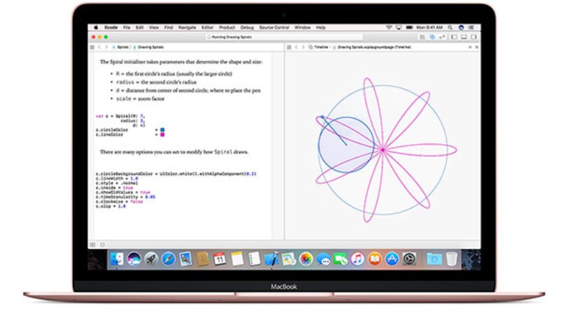Select Spirals in the jump bar
584x310 pixels.
[120, 48]
